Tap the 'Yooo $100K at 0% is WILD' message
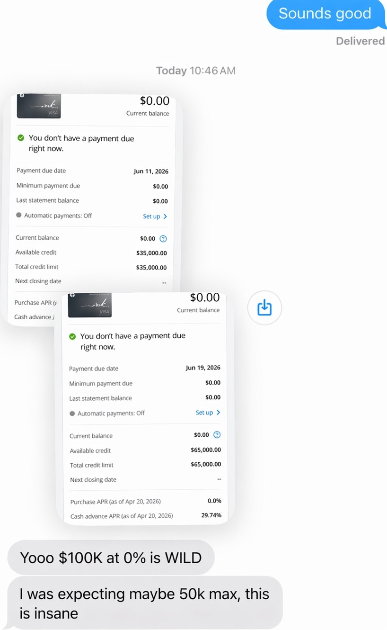This screenshot has height=630, width=387. click(111, 558)
